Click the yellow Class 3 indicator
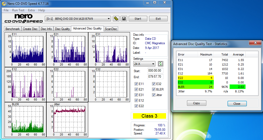 click(149, 116)
